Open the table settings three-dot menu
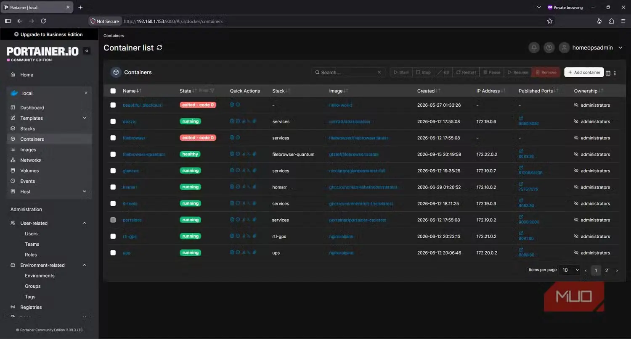The width and height of the screenshot is (631, 339). (x=615, y=73)
